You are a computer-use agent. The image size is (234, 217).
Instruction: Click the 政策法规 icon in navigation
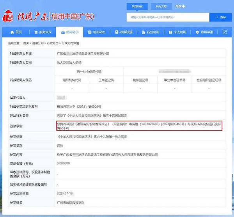click(117, 32)
